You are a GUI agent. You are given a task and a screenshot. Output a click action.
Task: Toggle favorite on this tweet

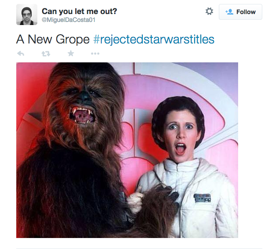click(71, 54)
